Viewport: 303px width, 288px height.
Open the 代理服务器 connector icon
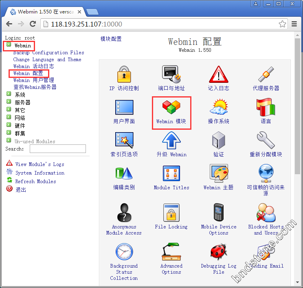tap(266, 74)
